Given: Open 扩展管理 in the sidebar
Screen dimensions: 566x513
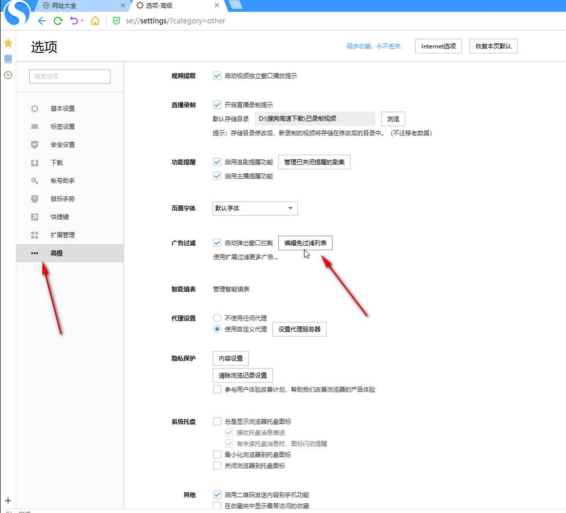Looking at the screenshot, I should [70, 235].
